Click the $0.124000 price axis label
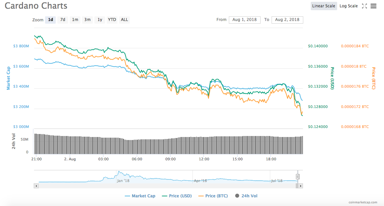 (x=318, y=127)
